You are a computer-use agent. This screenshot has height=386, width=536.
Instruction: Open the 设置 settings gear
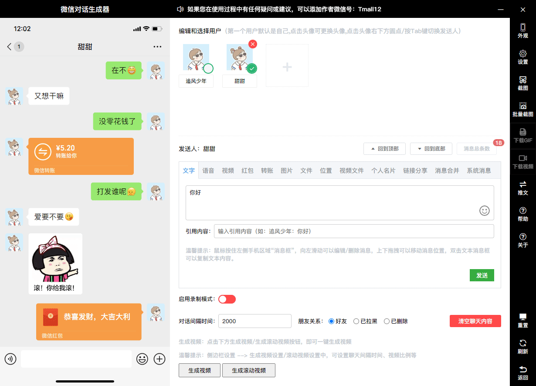[x=522, y=57]
